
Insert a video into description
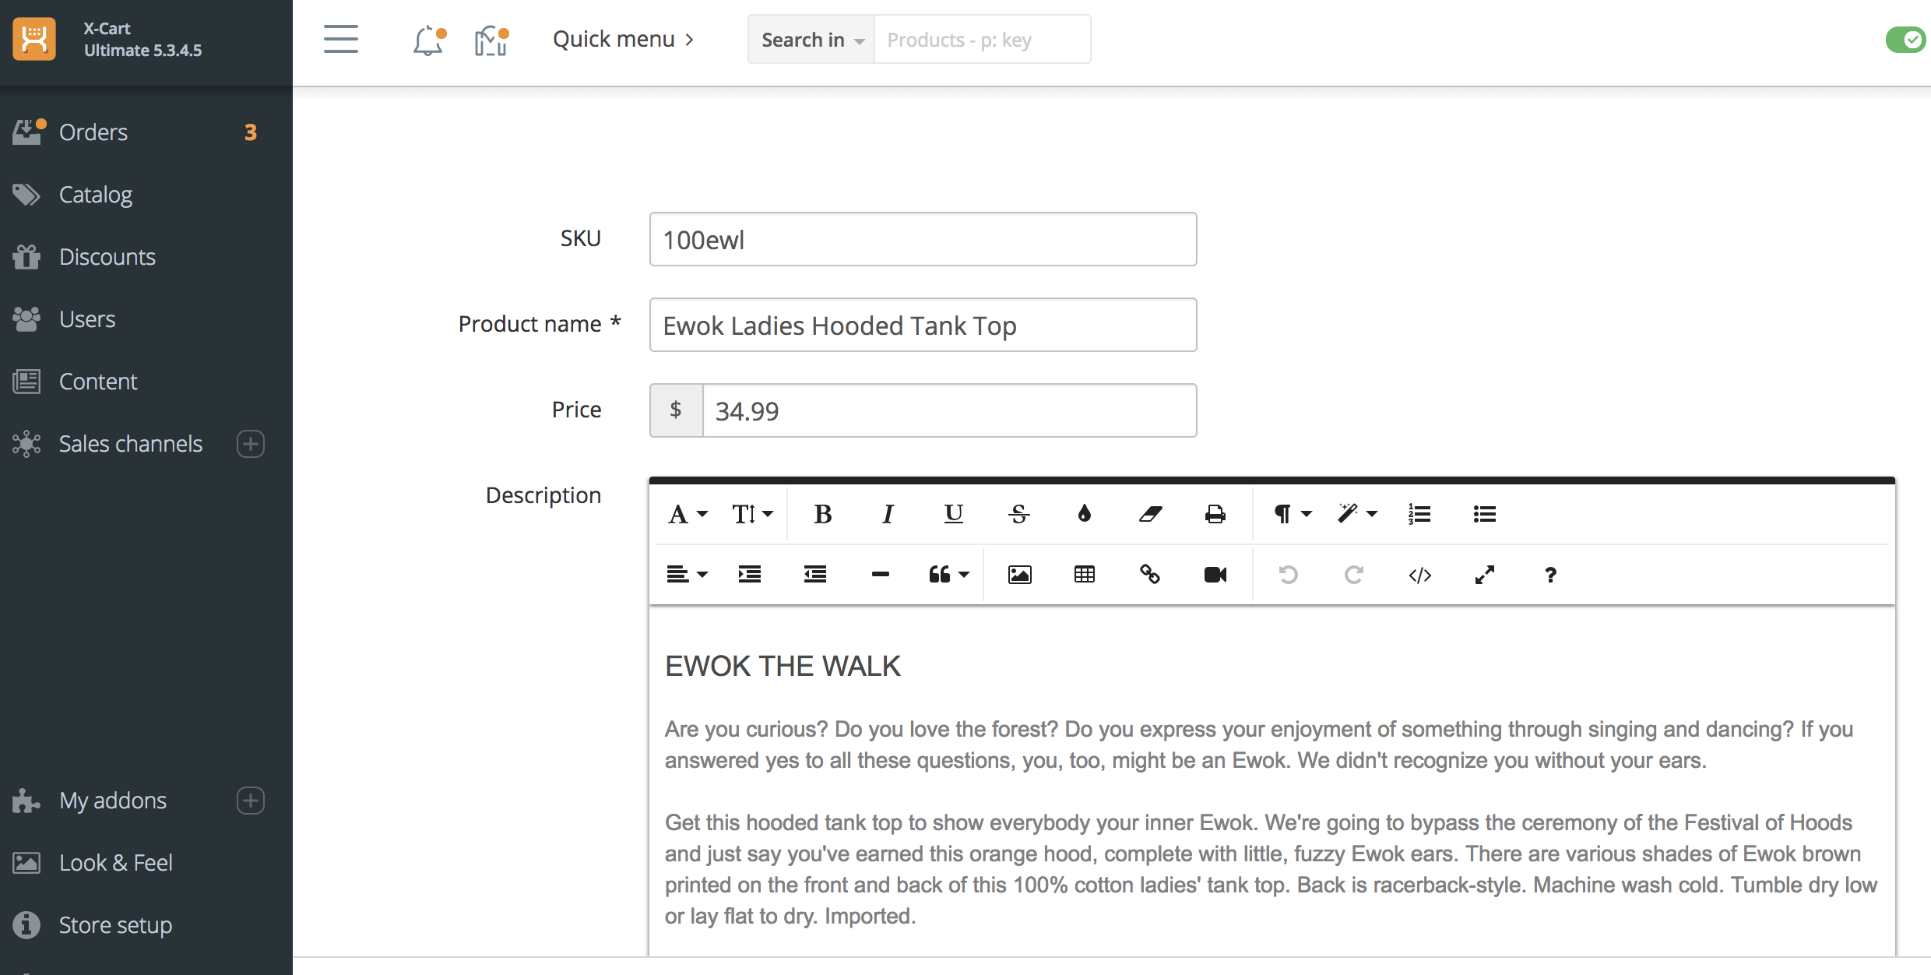1215,575
